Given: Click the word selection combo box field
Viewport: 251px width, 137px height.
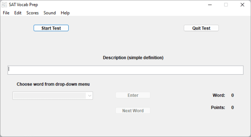Looking at the screenshot, I should [50, 96].
